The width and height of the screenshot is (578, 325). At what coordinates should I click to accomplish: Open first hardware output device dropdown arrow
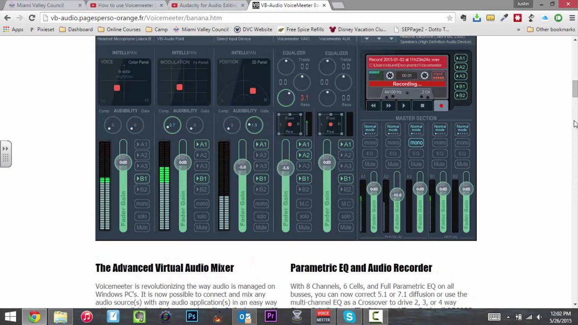point(367,39)
